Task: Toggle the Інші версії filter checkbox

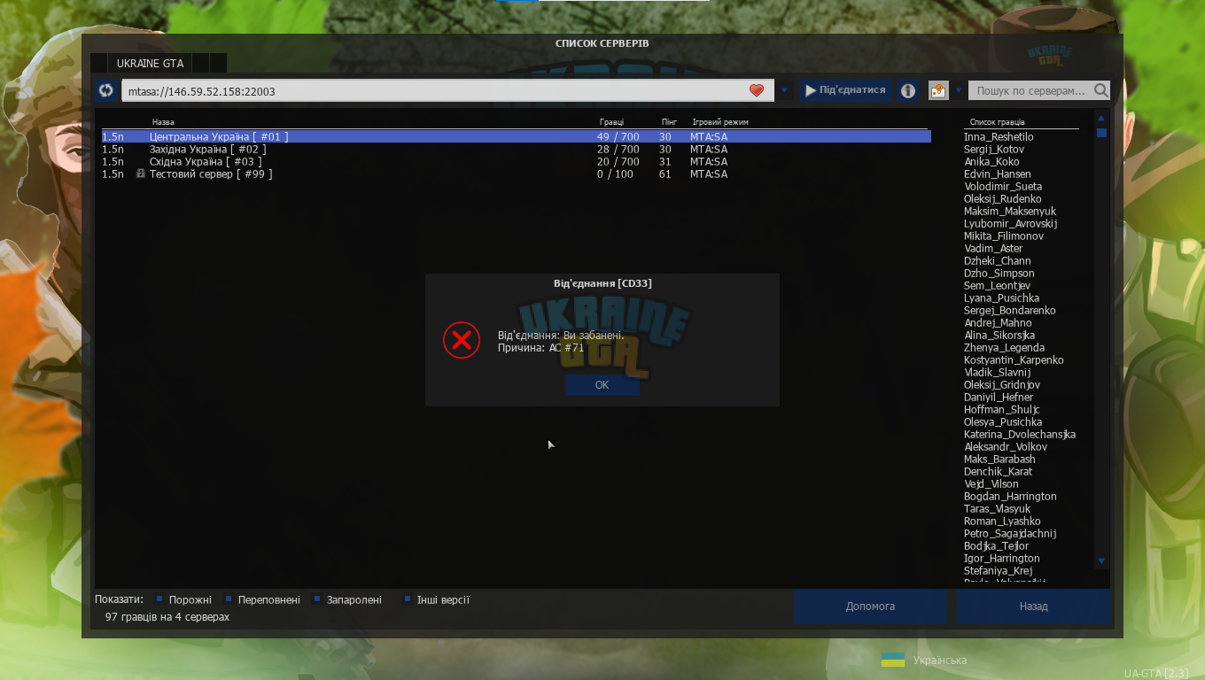Action: (408, 599)
